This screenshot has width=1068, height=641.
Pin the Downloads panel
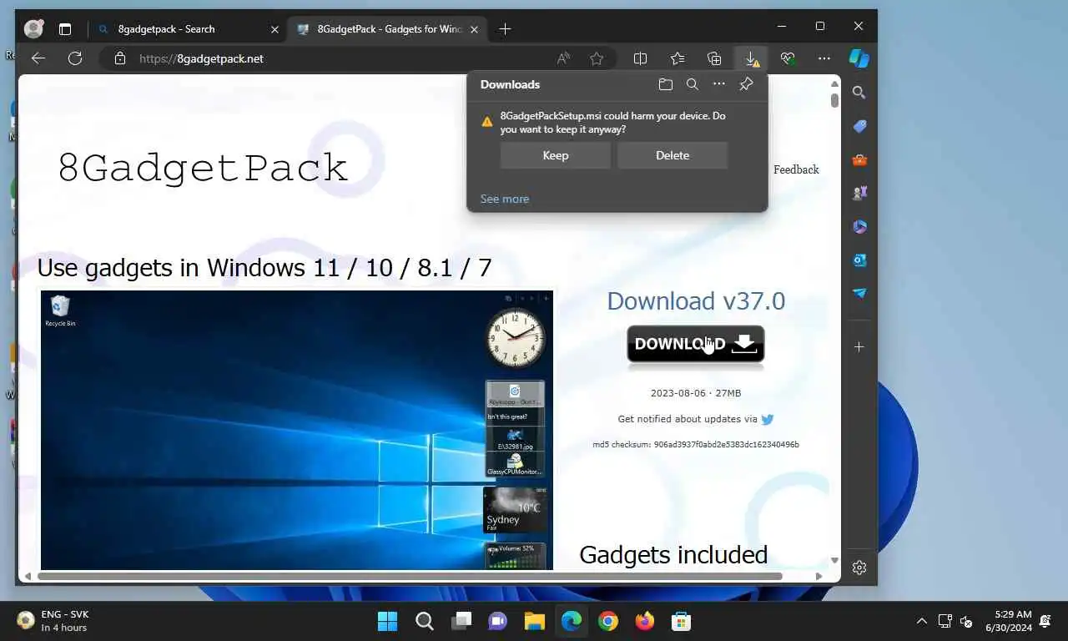[746, 84]
